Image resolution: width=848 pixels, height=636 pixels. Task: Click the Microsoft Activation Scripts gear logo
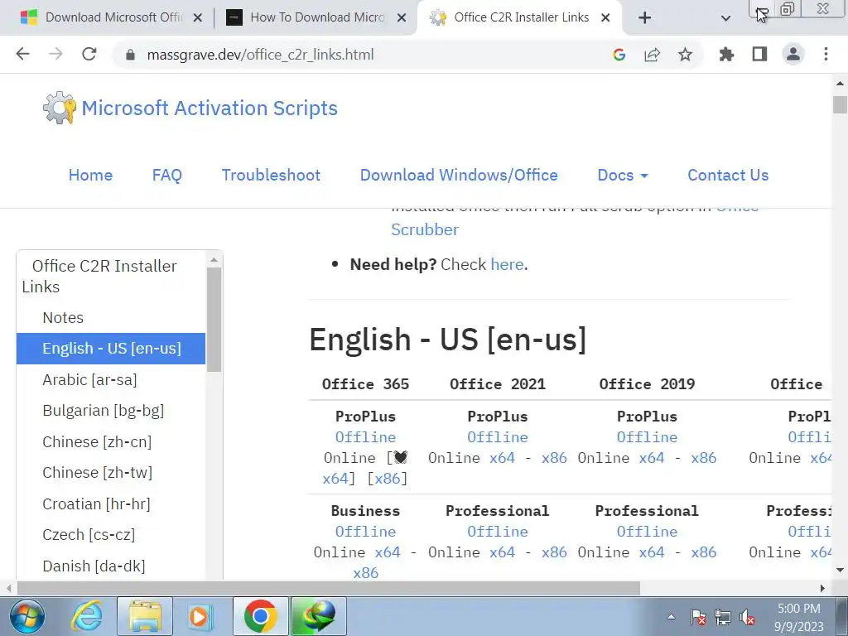59,108
